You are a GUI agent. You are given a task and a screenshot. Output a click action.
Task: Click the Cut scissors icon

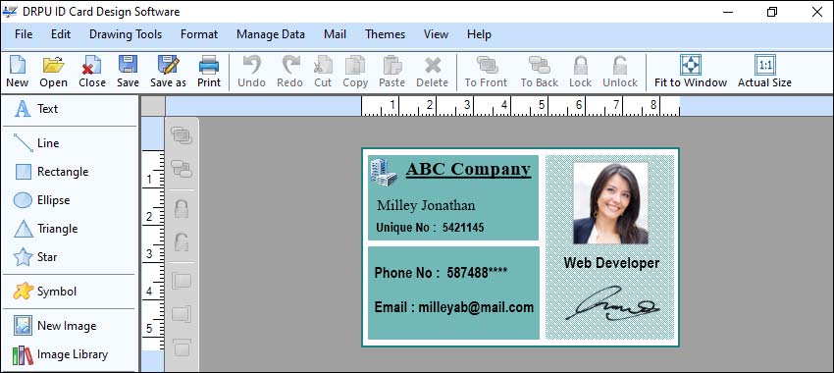323,65
